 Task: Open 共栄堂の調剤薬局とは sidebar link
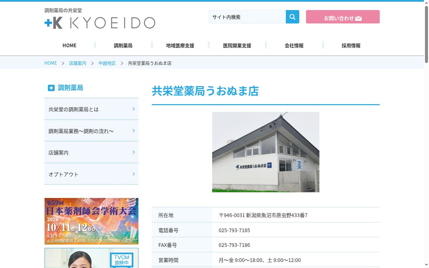[91, 109]
